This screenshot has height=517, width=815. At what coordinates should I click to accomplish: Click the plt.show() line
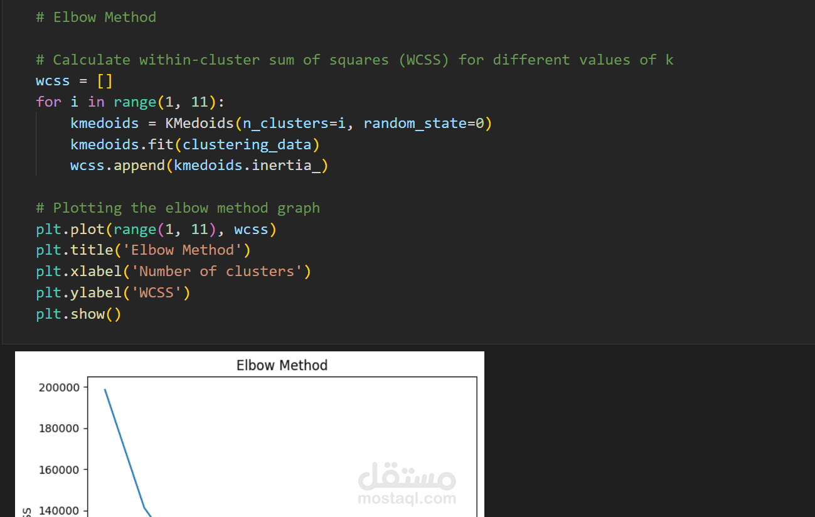[x=78, y=314]
